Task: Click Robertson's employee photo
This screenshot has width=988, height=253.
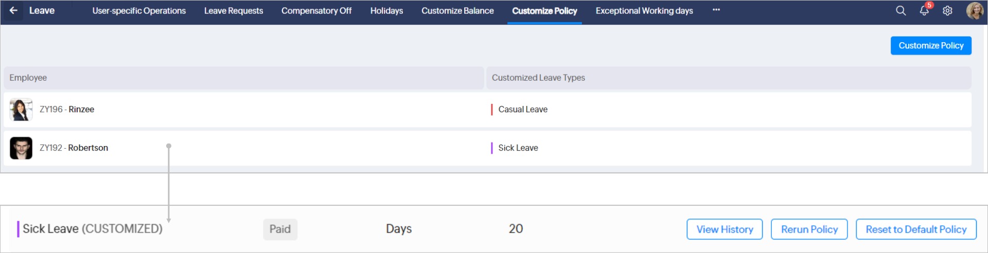Action: (x=21, y=148)
